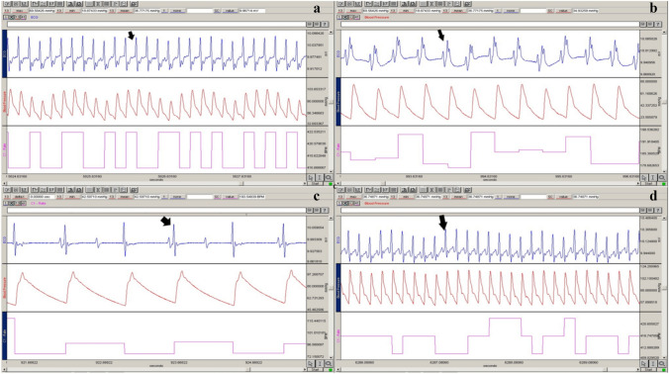Viewport: 669px width, 374px height.
Task: Toggle channel 1 box in window c
Action: pos(6,204)
